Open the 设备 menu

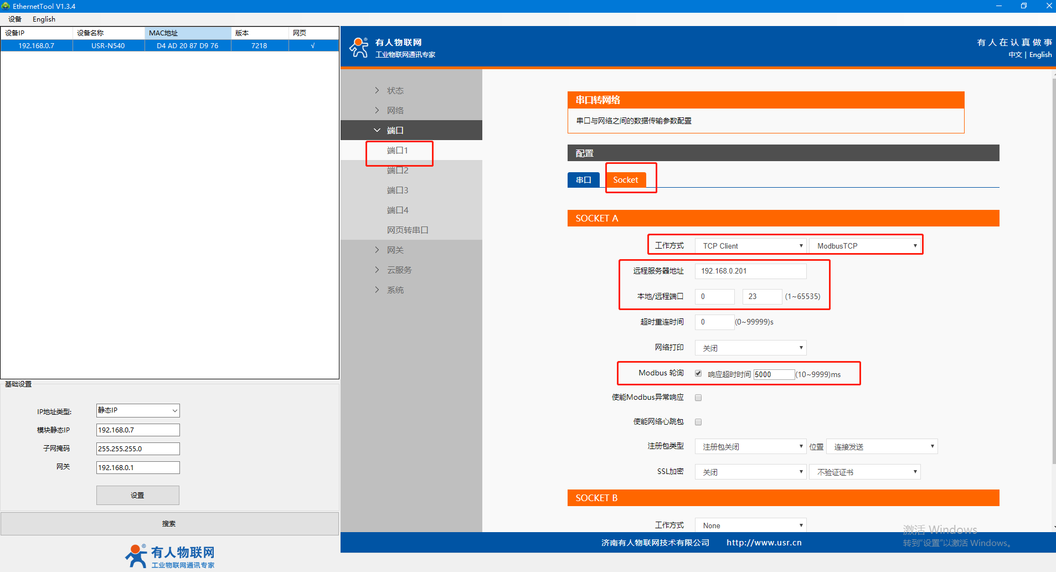15,19
